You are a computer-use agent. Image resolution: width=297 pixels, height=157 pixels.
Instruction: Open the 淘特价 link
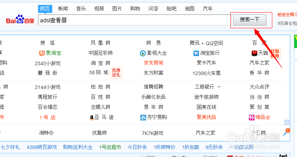tap(47, 133)
